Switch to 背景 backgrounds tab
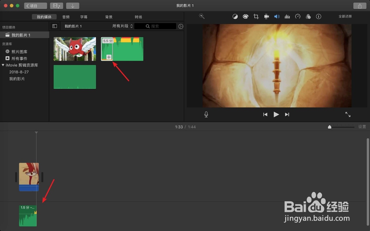Viewport: 370px width, 231px height. click(x=109, y=17)
